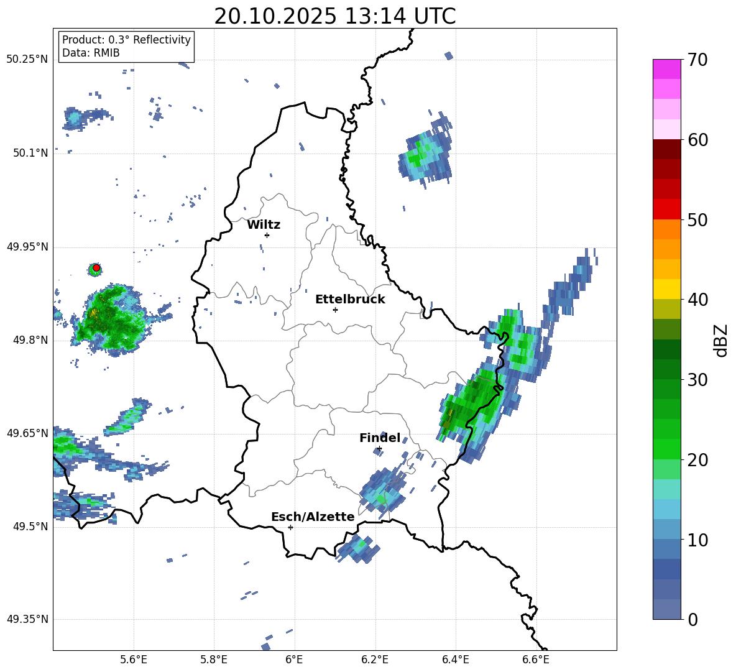Click the 70 value on colorbar
736x672 pixels.
[697, 60]
